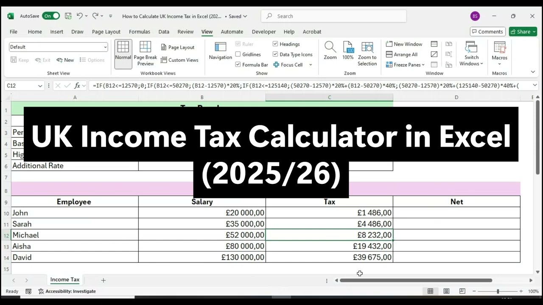543x305 pixels.
Task: Switch to the Home tab
Action: point(35,32)
